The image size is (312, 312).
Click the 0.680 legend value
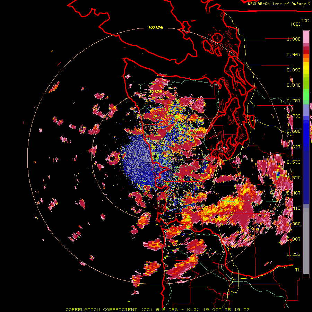pos(294,131)
